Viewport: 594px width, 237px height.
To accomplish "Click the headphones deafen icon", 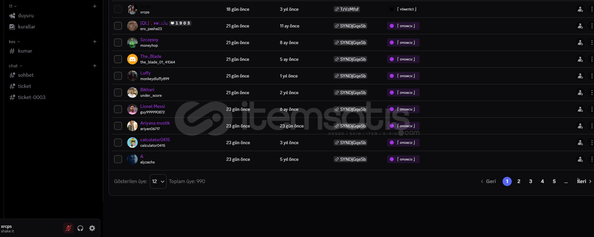I will (x=80, y=228).
